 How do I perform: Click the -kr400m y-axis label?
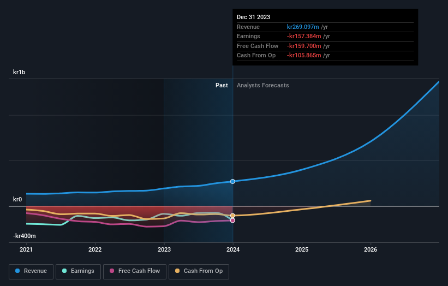pyautogui.click(x=25, y=236)
